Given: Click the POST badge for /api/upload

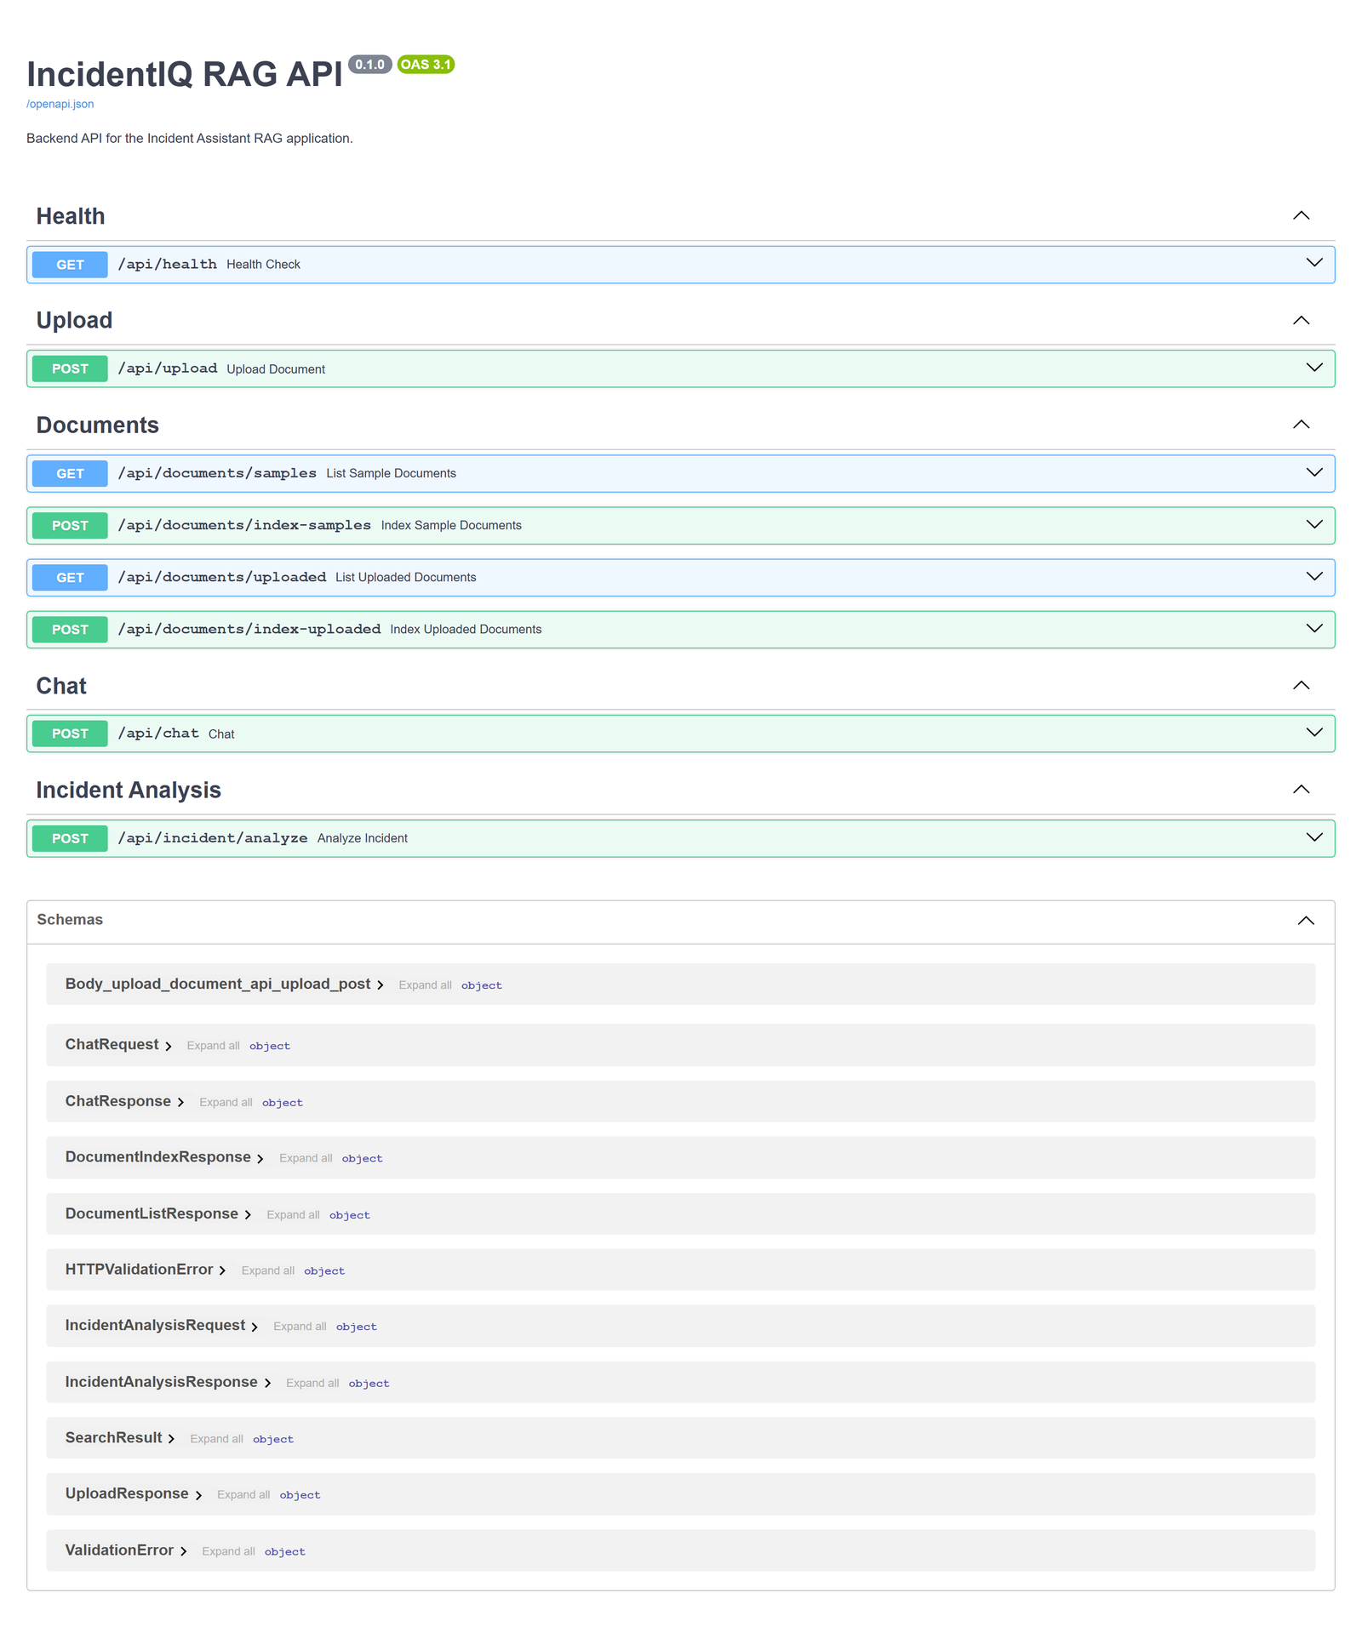Looking at the screenshot, I should click(70, 368).
